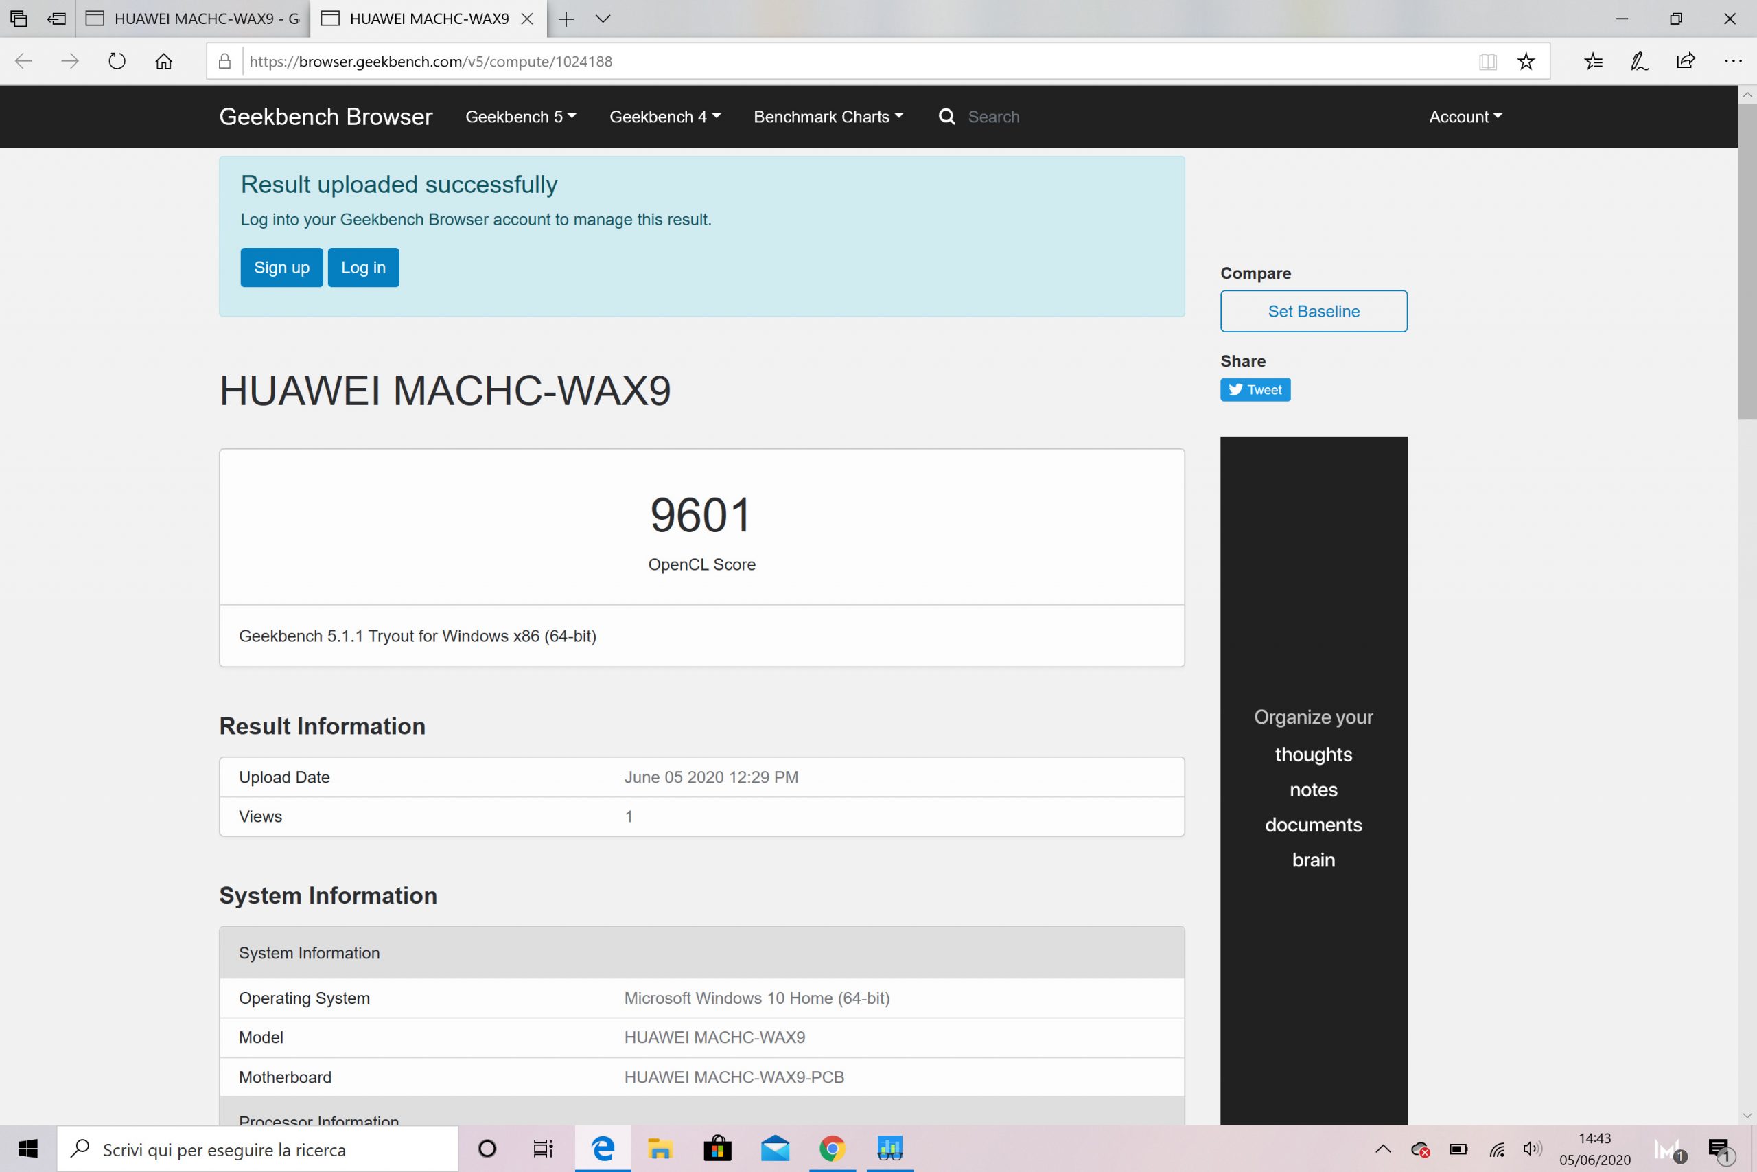Open File Explorer from taskbar
1757x1172 pixels.
point(660,1149)
